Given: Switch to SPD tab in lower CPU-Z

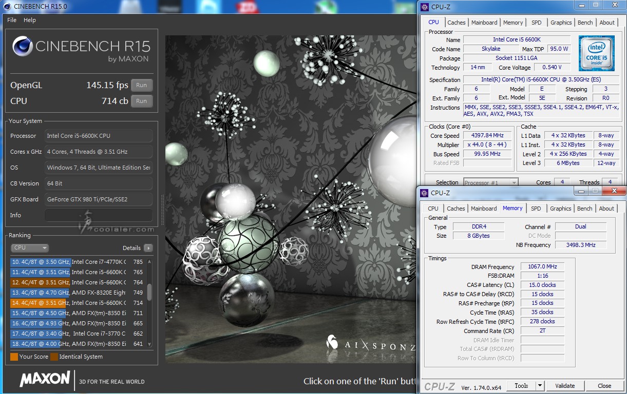Looking at the screenshot, I should point(536,209).
